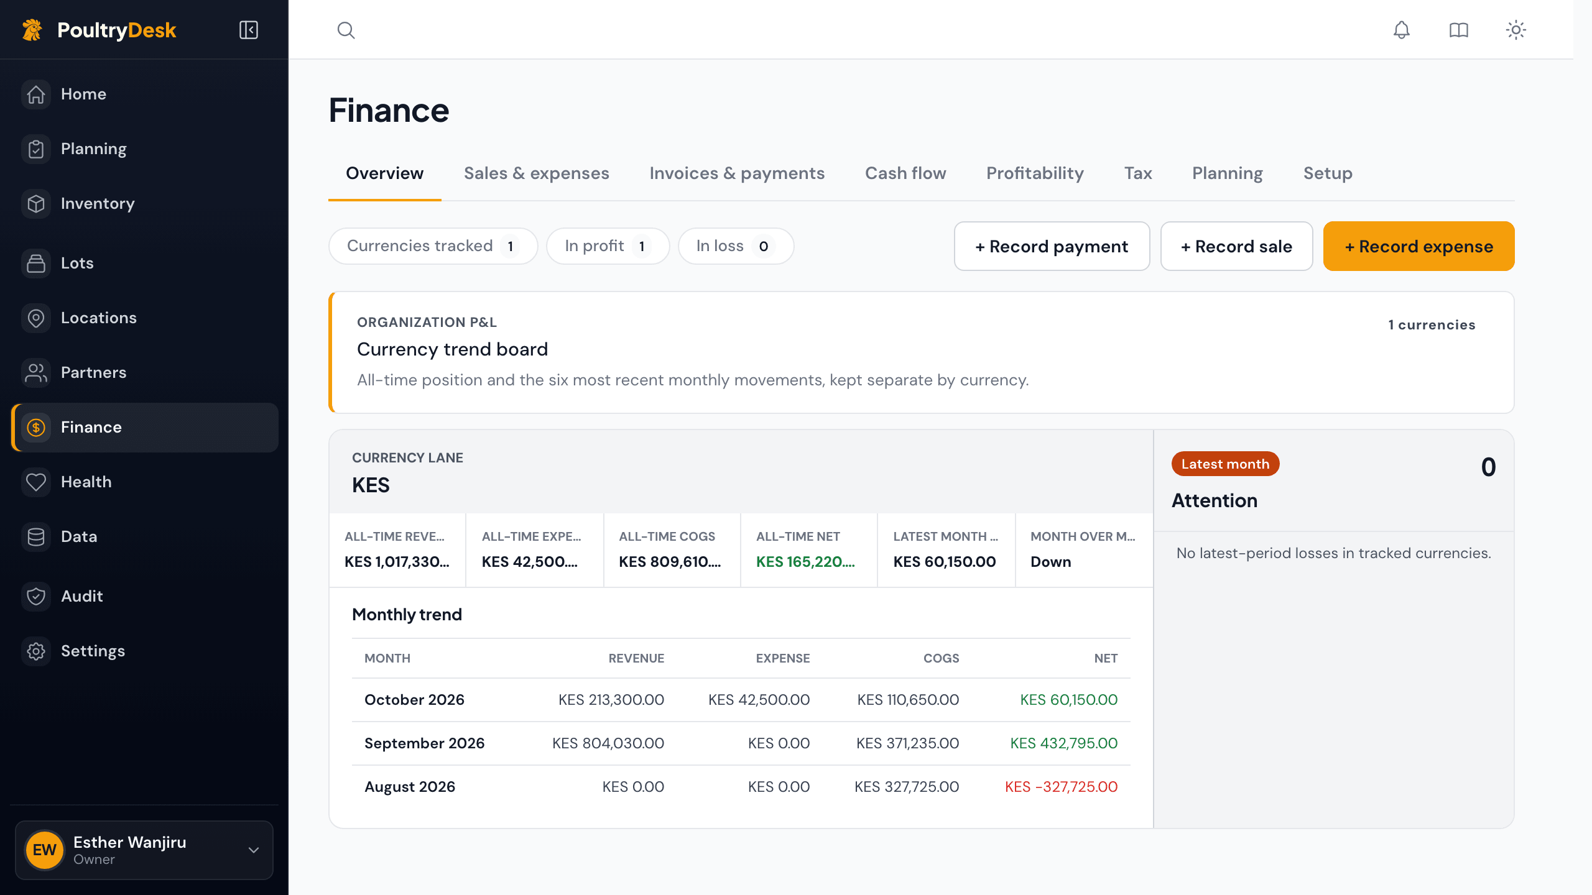Image resolution: width=1592 pixels, height=895 pixels.
Task: Select the September 2026 row label
Action: coord(424,743)
